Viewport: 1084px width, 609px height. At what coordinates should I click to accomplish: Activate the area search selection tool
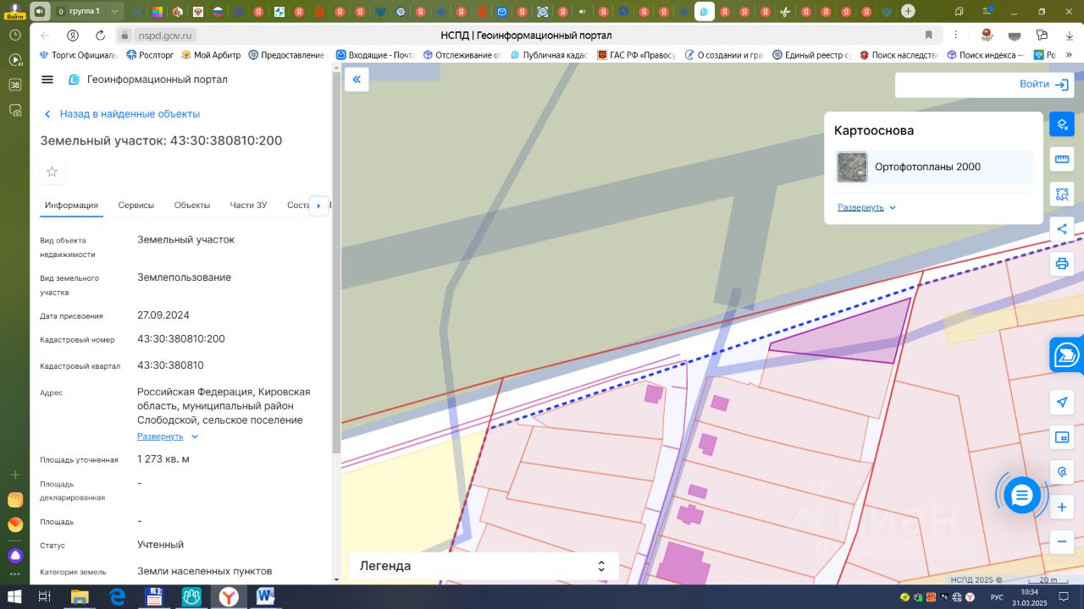point(1061,194)
